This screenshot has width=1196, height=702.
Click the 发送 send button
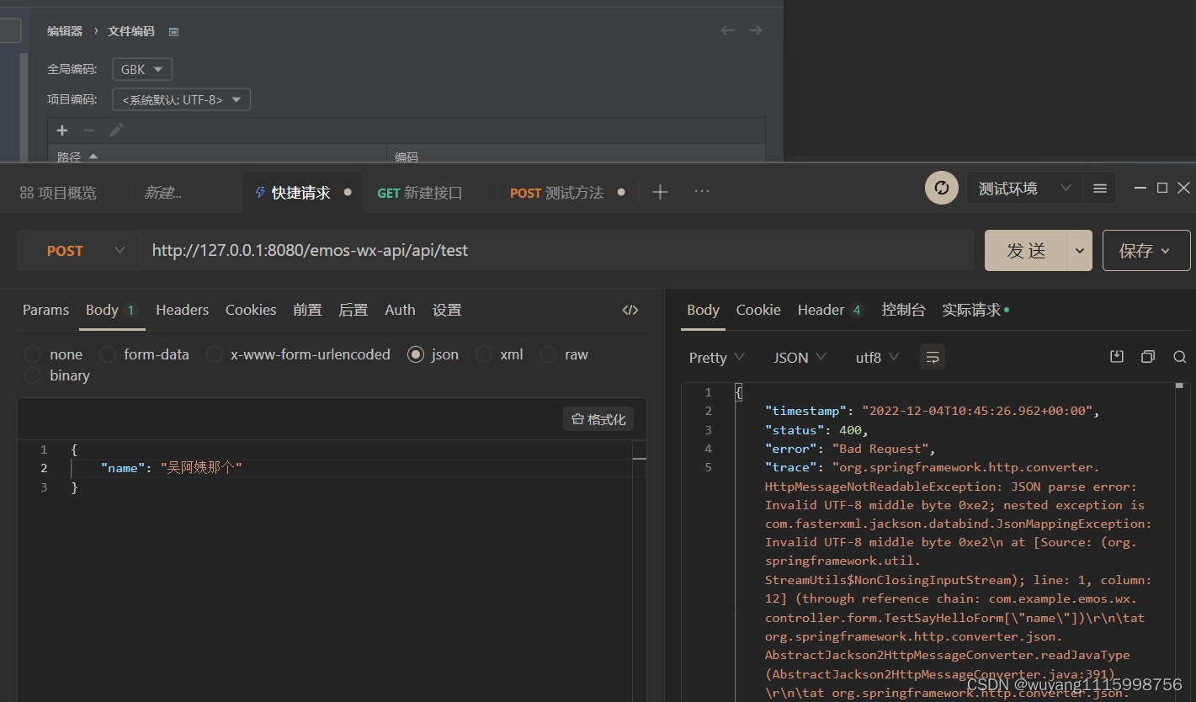tap(1026, 251)
